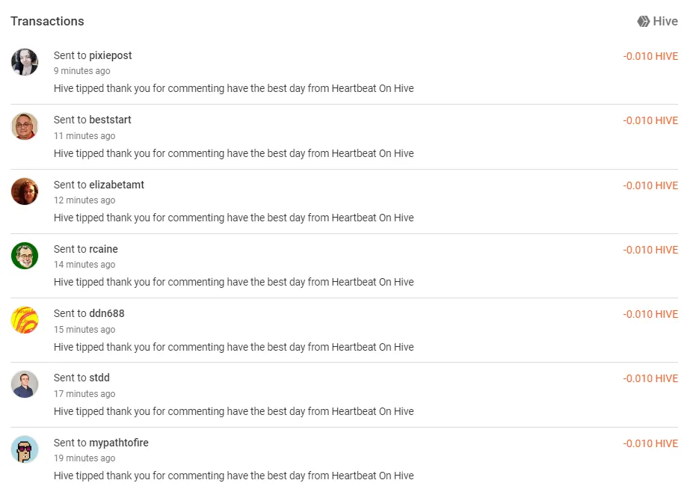Image resolution: width=687 pixels, height=489 pixels.
Task: Click the pixiepost profile avatar
Action: [25, 62]
